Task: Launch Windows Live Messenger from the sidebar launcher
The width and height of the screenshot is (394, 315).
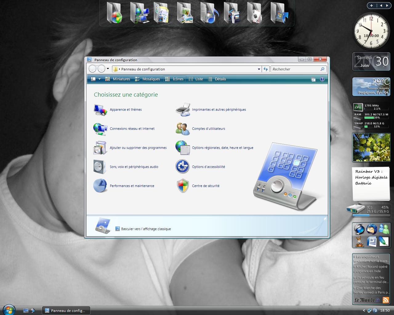Action: (384, 229)
